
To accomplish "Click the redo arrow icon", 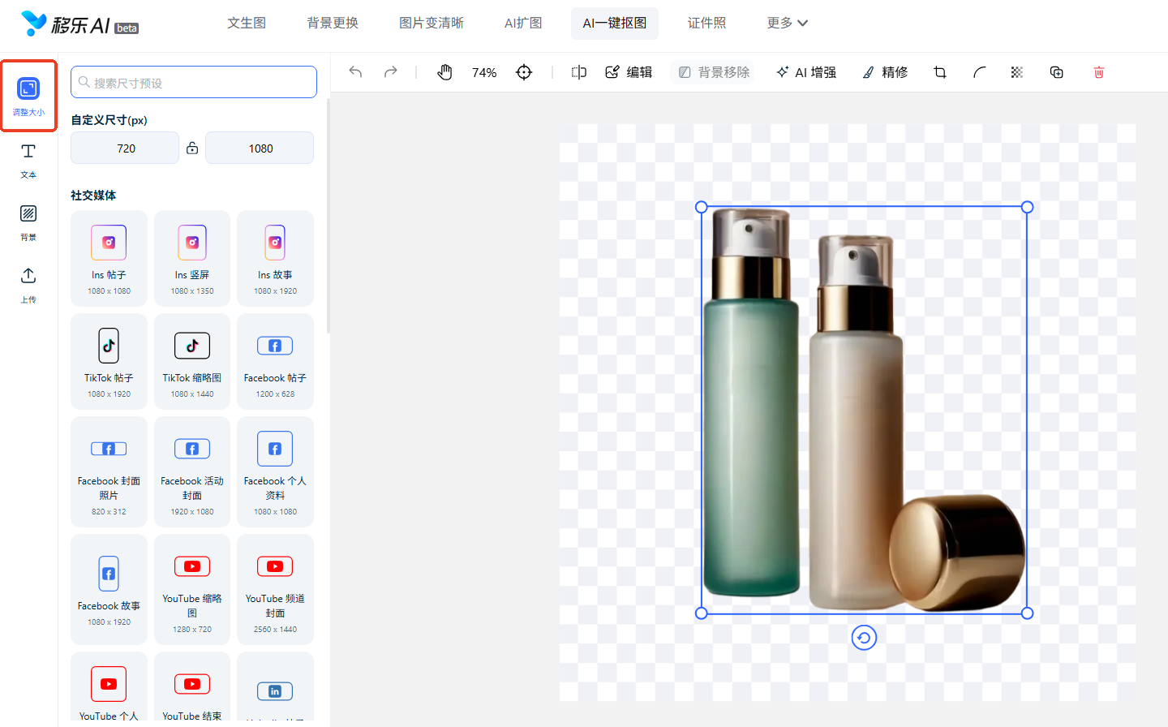I will click(391, 72).
